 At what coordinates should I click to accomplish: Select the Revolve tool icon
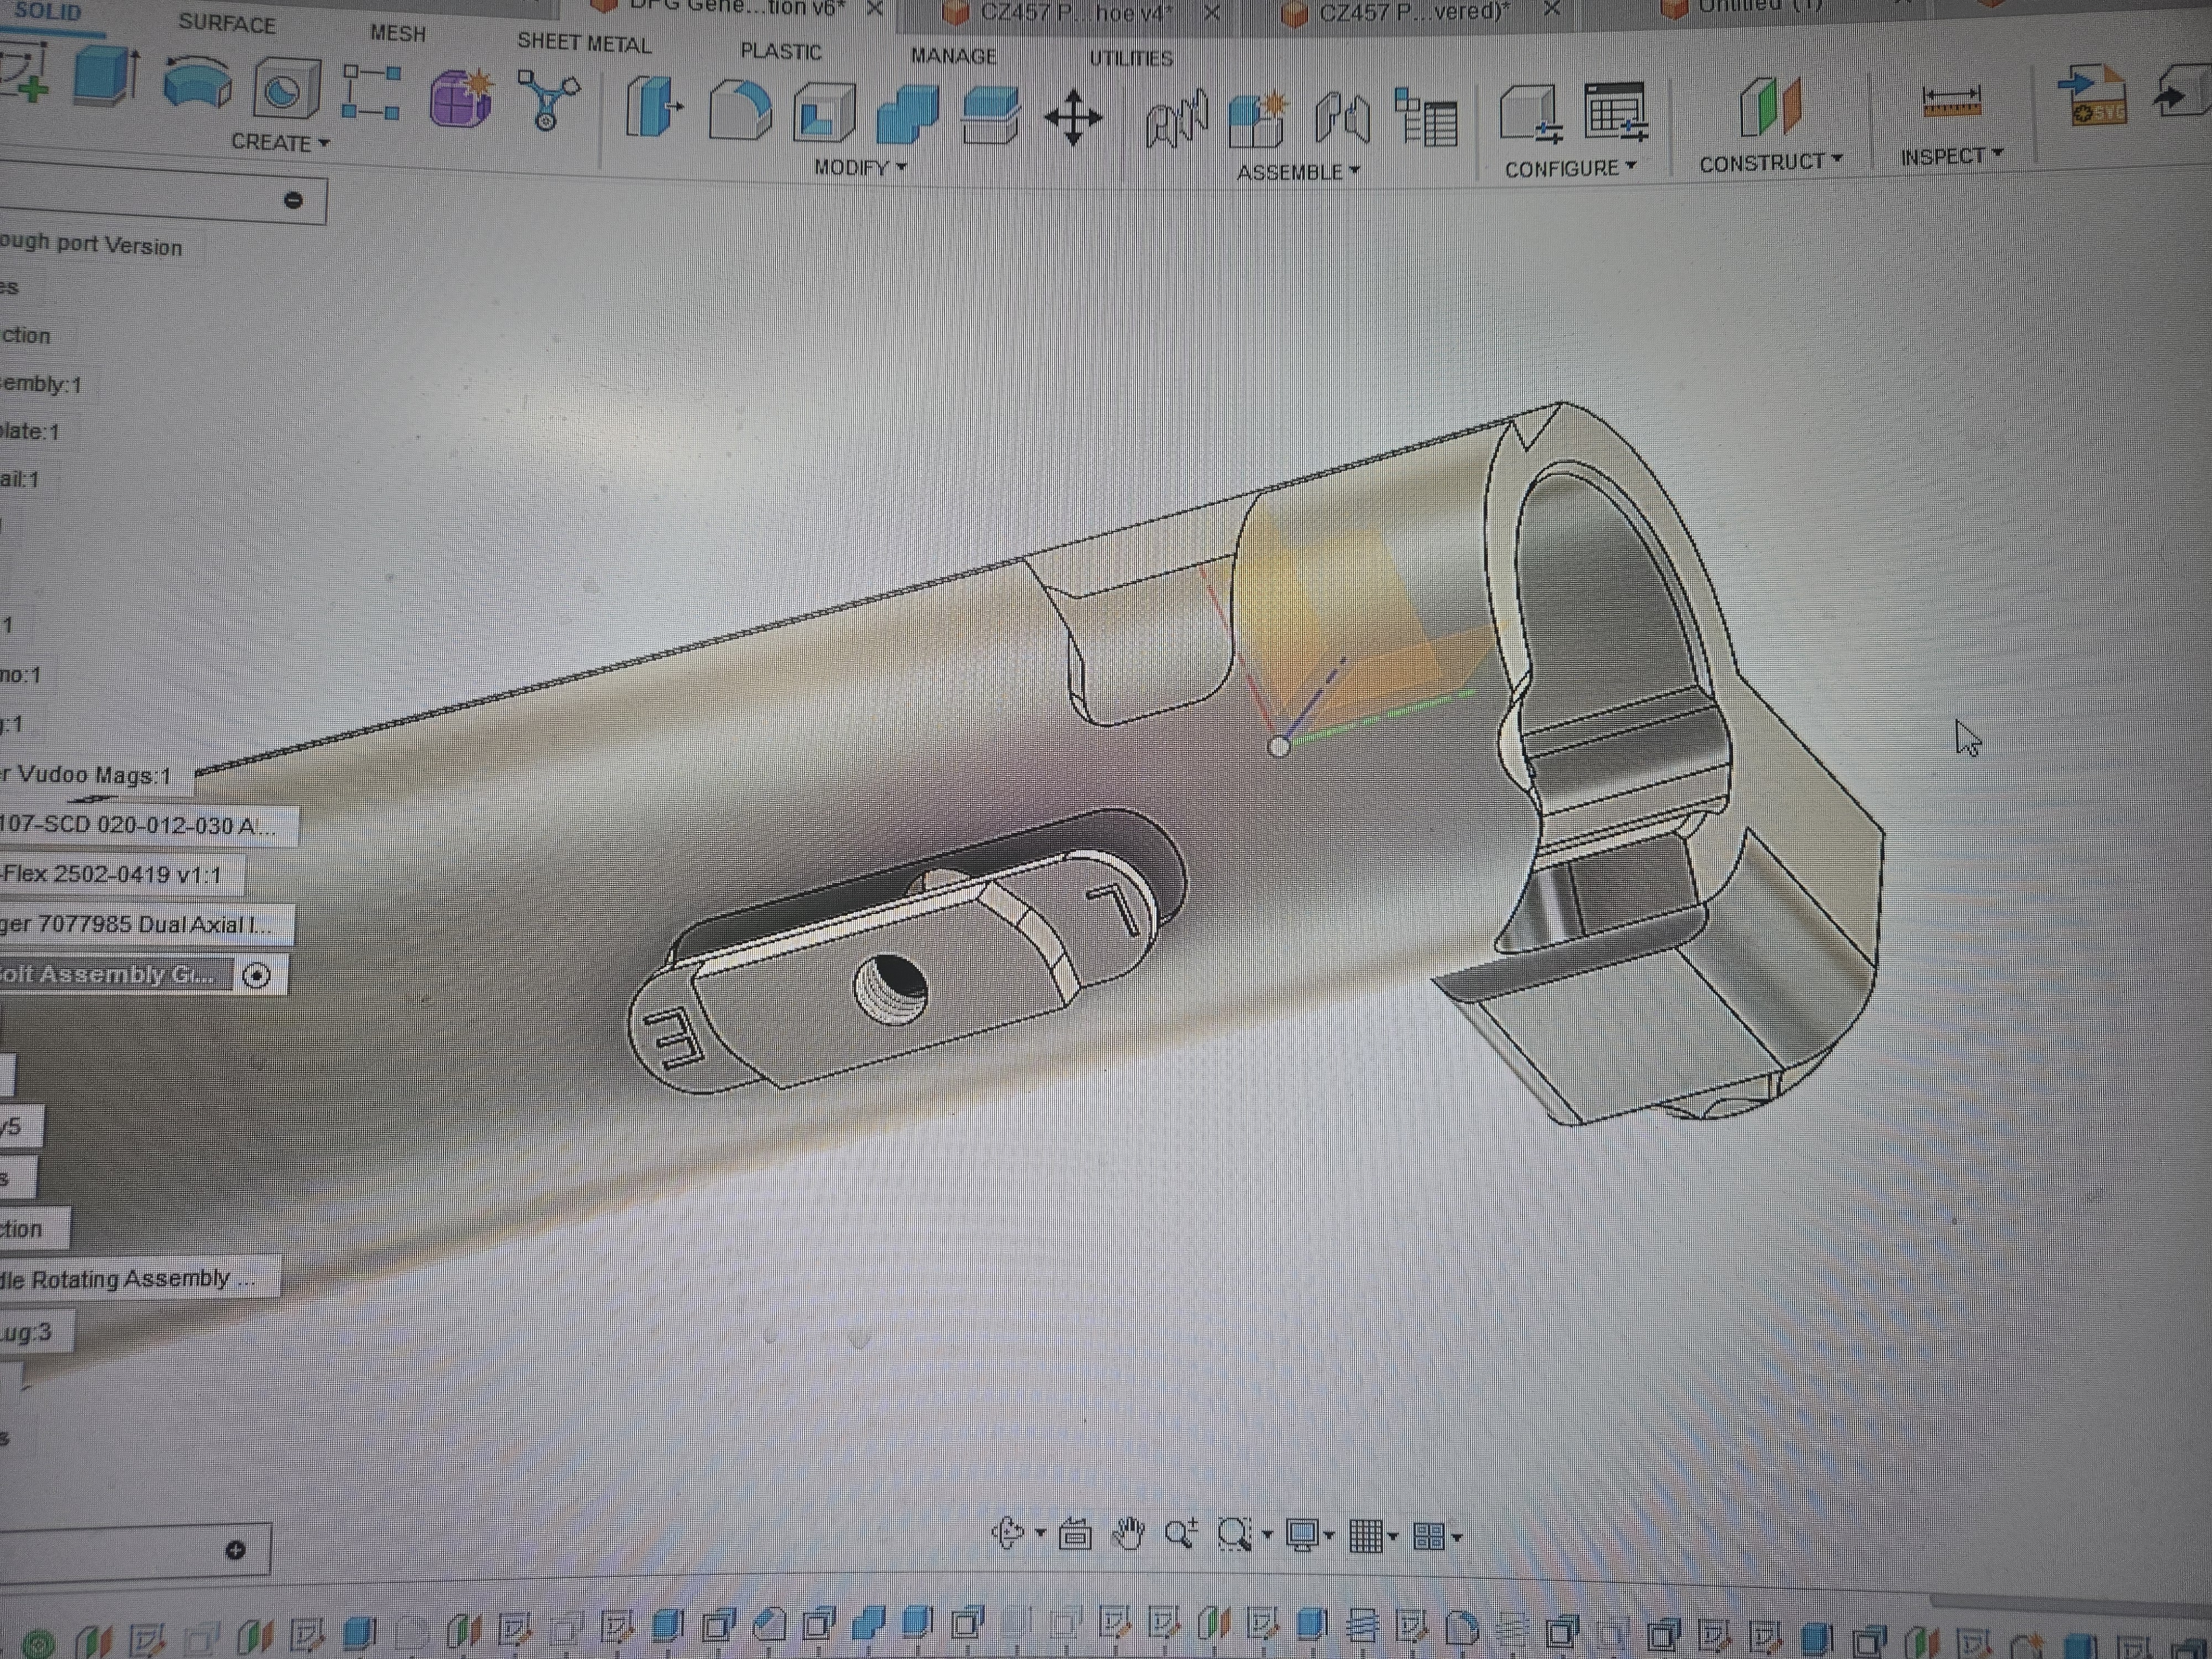197,84
